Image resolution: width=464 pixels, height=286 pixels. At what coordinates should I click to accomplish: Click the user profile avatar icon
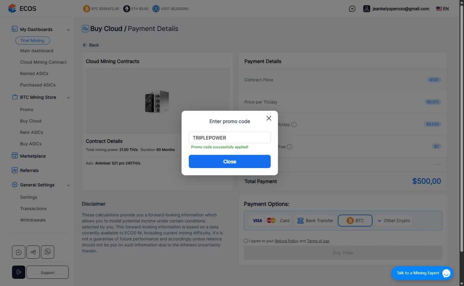pos(366,9)
